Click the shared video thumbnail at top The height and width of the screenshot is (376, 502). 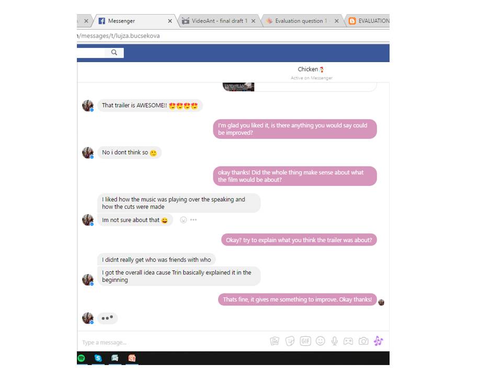coord(238,87)
